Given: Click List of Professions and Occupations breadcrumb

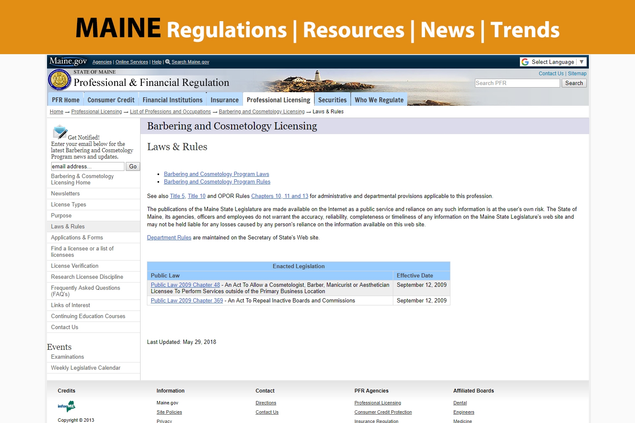Looking at the screenshot, I should coord(170,112).
